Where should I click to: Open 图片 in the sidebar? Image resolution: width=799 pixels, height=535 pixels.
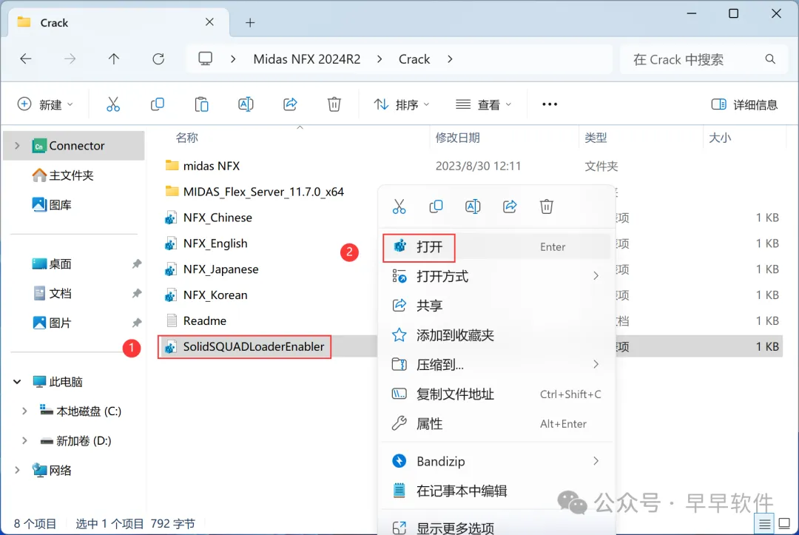52,323
